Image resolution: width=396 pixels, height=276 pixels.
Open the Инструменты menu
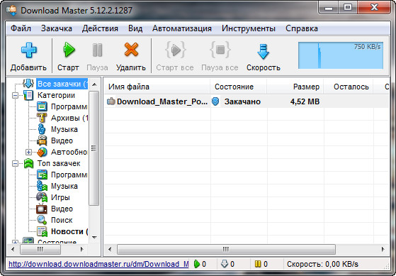(x=249, y=28)
